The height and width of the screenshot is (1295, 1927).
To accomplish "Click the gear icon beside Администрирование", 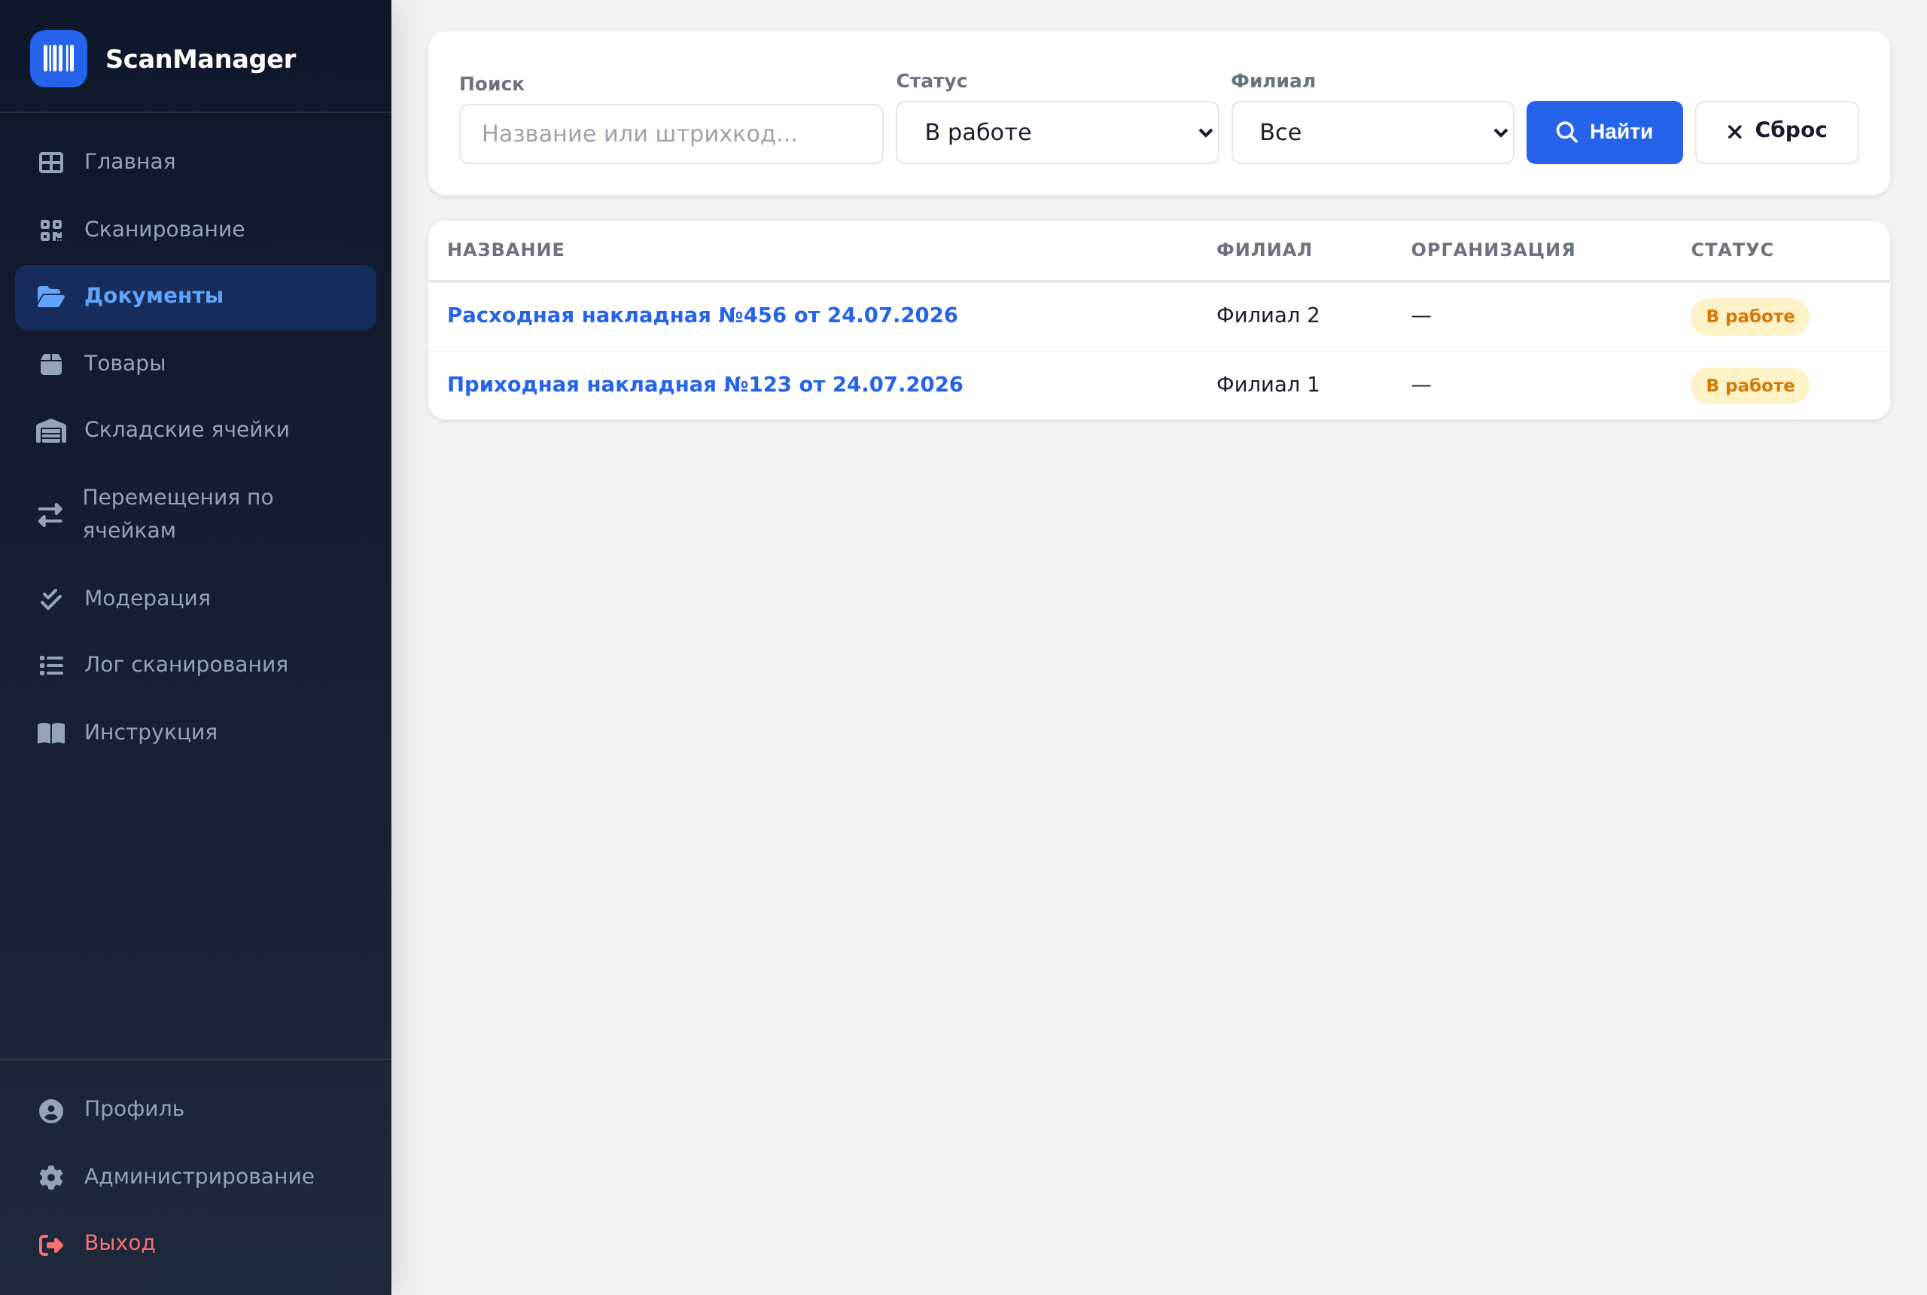I will click(x=51, y=1178).
